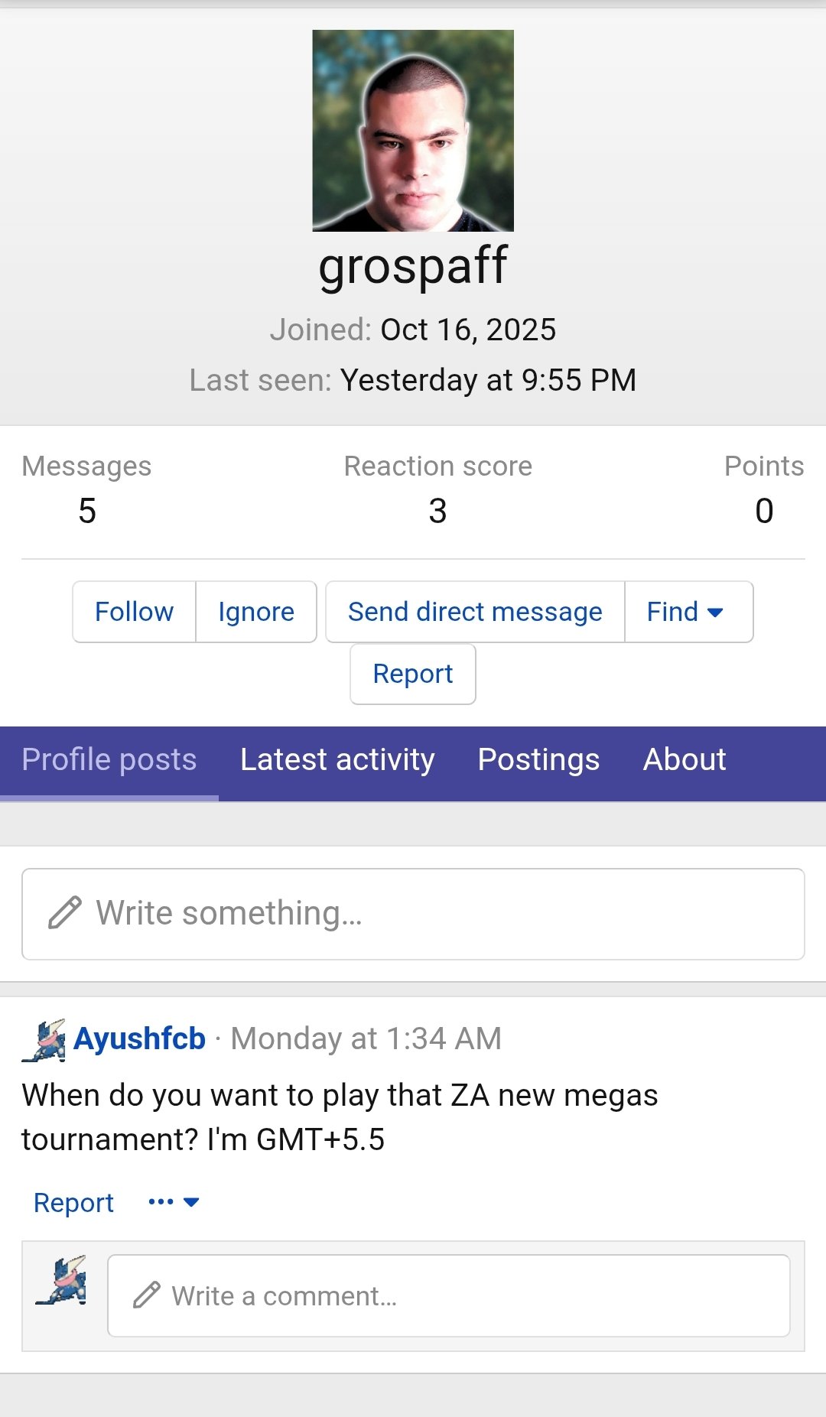Open grospaff's profile avatar picture
This screenshot has width=826, height=1417.
(413, 131)
